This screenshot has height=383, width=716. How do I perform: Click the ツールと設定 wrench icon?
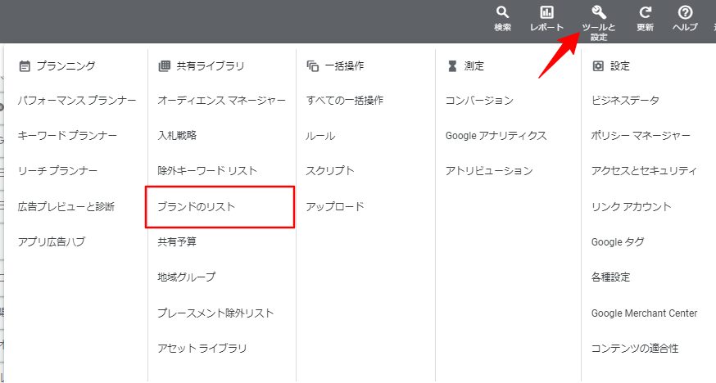(x=598, y=12)
